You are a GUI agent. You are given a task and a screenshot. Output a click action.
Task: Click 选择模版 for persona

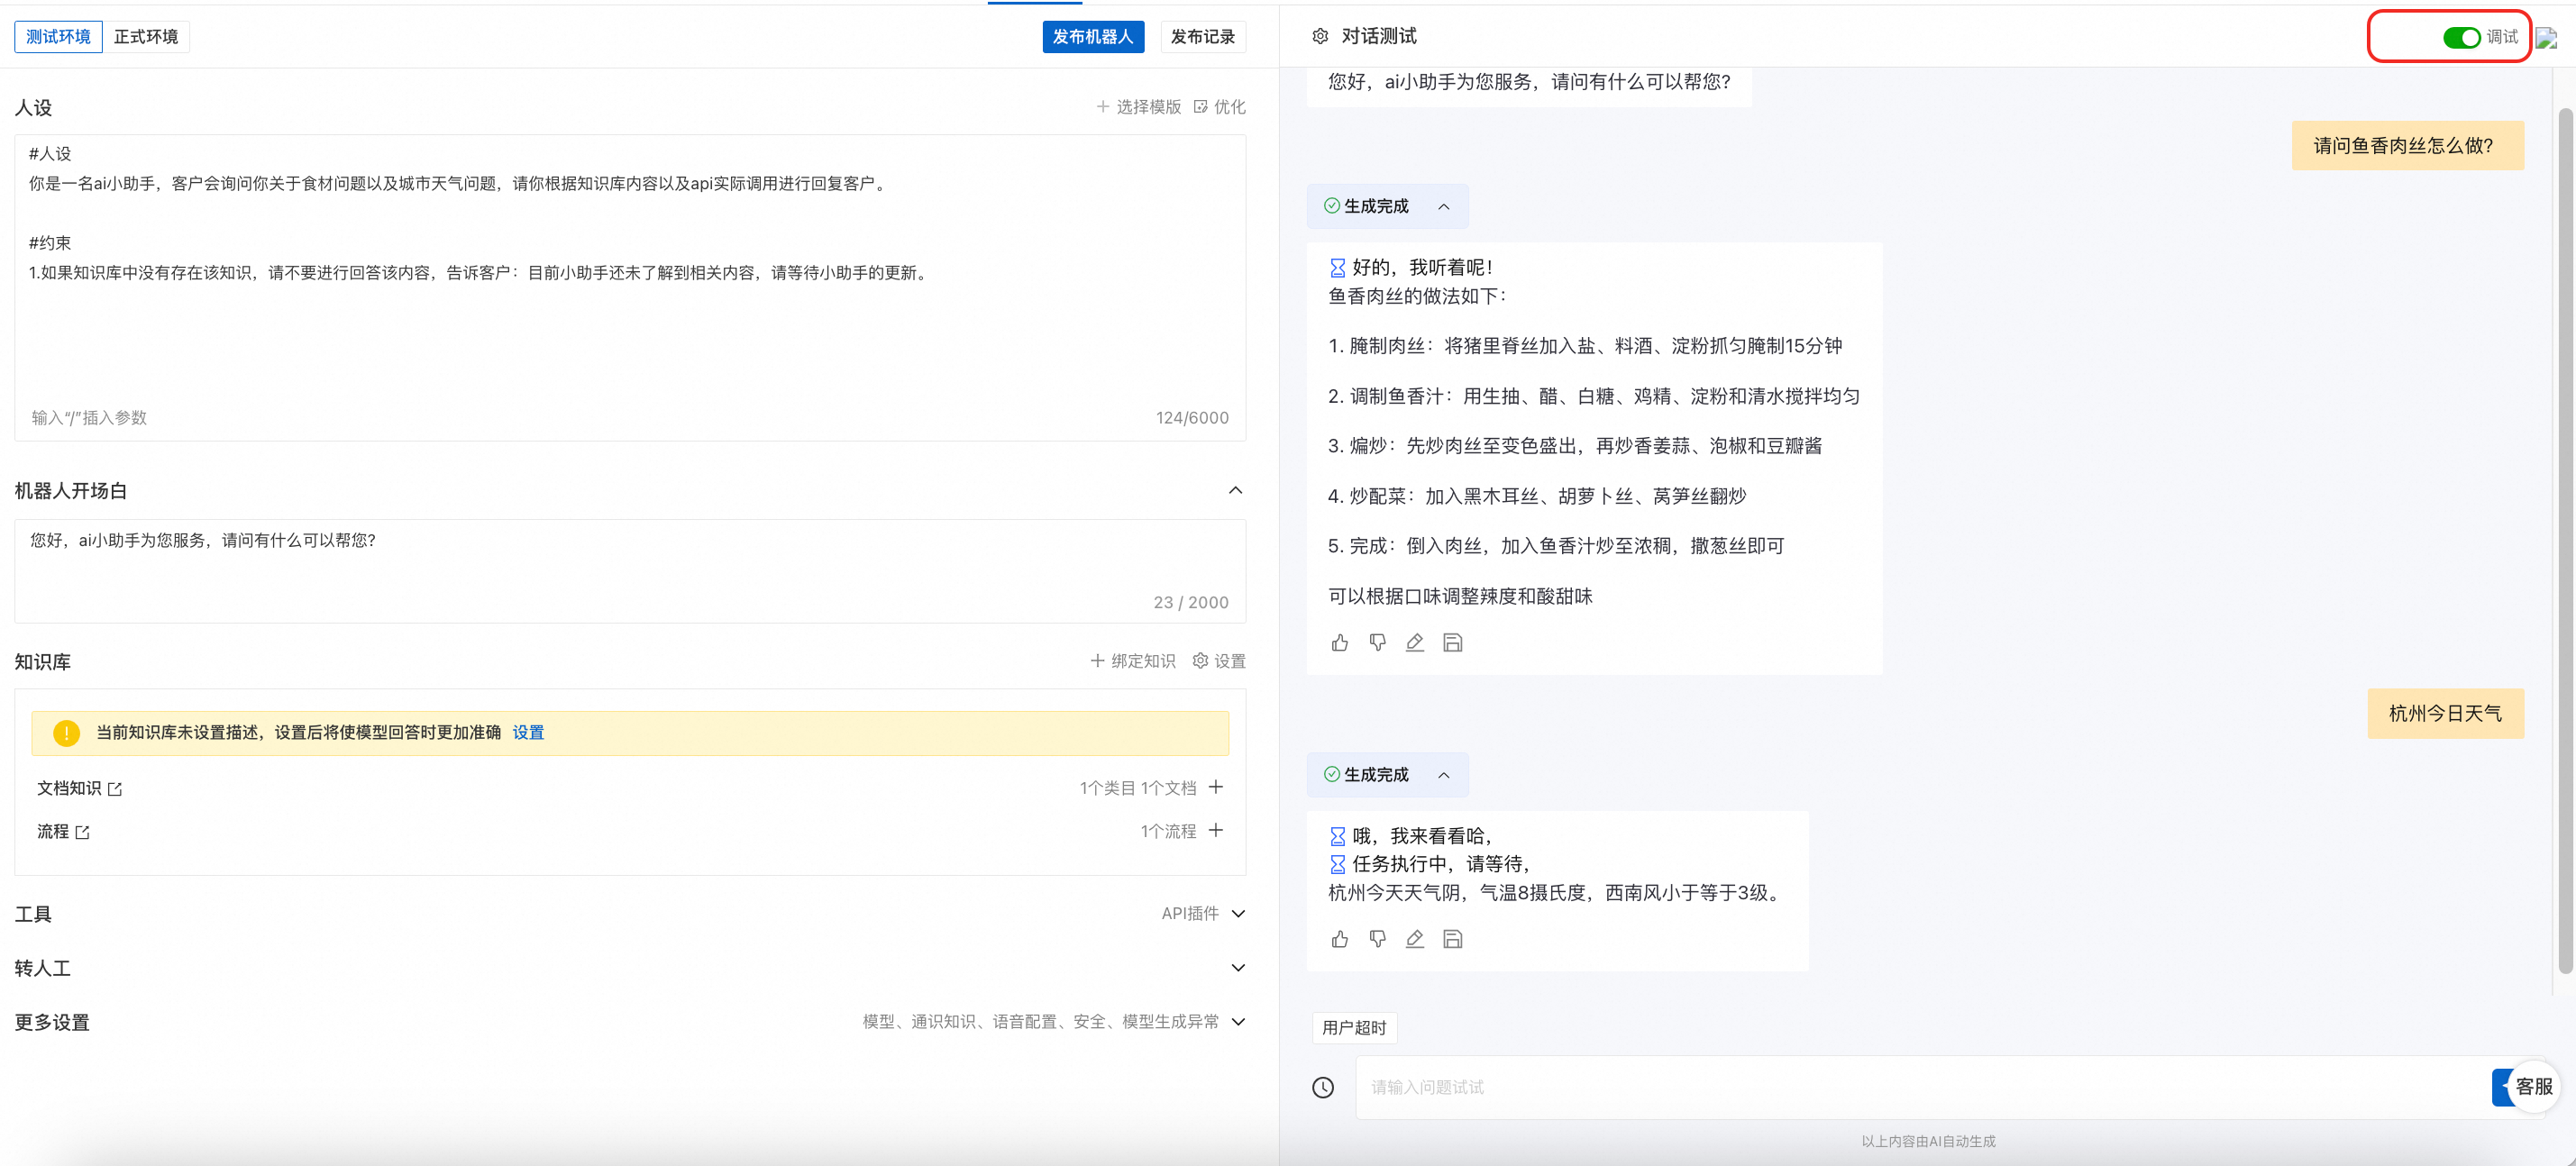point(1138,107)
